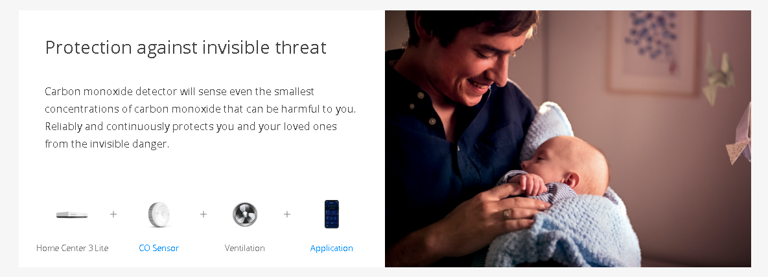Click the Ventilation text label
The height and width of the screenshot is (277, 768).
[x=244, y=248]
